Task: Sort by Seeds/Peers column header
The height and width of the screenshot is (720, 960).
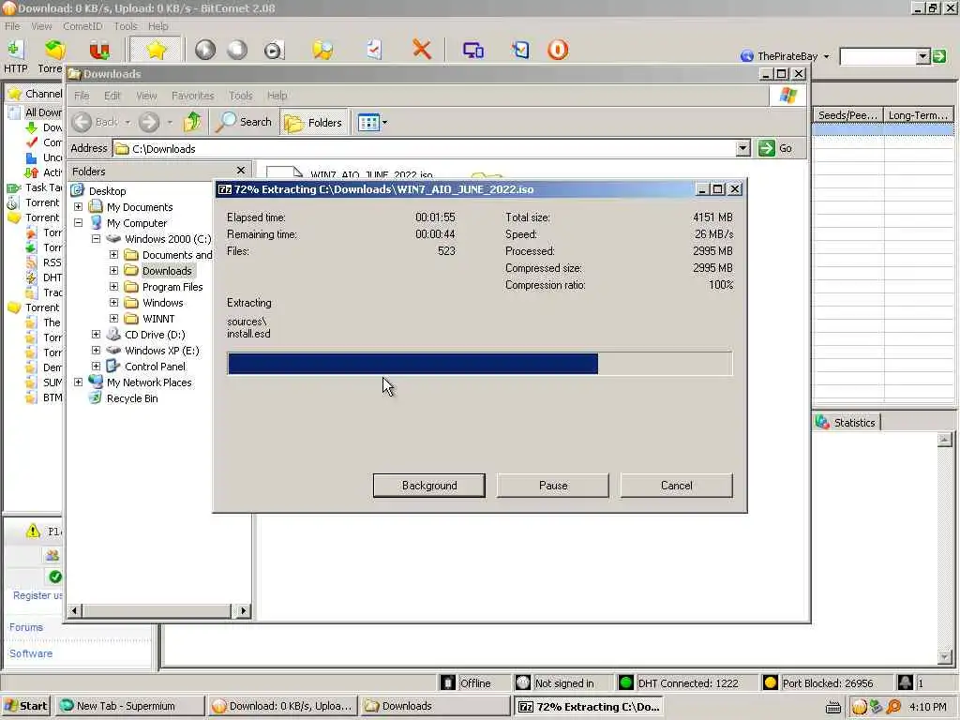Action: tap(847, 115)
